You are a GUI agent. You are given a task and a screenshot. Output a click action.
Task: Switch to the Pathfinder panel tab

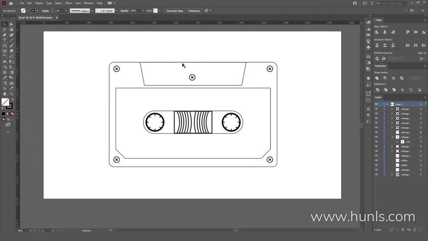(380, 66)
